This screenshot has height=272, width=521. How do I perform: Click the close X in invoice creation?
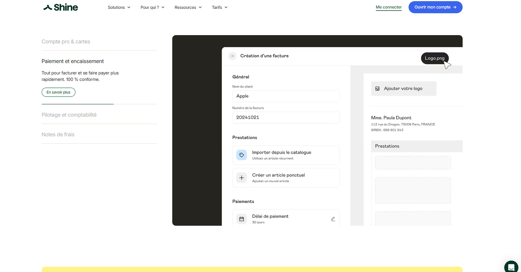(232, 56)
